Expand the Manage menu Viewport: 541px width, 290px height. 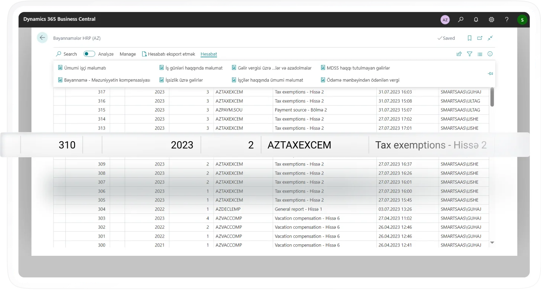(127, 54)
